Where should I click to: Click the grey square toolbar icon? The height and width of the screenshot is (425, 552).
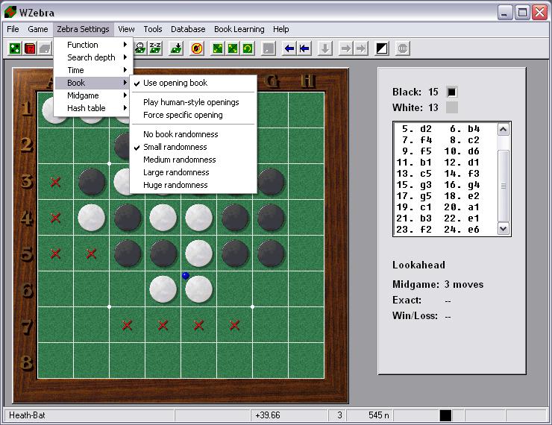click(269, 48)
